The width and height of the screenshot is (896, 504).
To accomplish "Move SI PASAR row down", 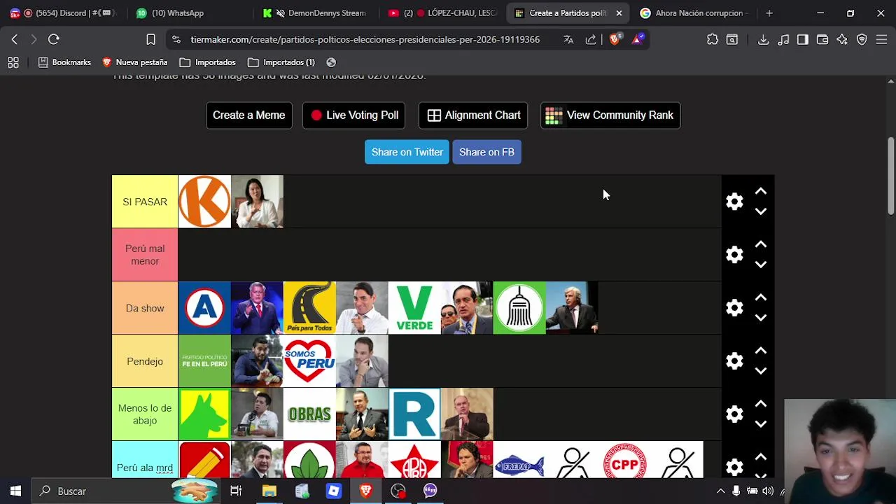I will coord(761,211).
